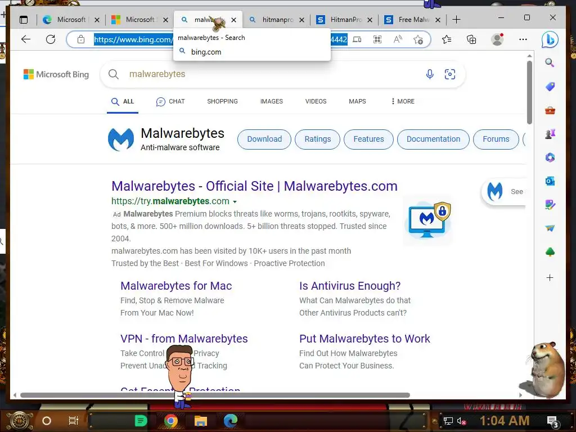This screenshot has width=576, height=432.
Task: Open the sidebar Tools briefcase icon
Action: coord(550,110)
